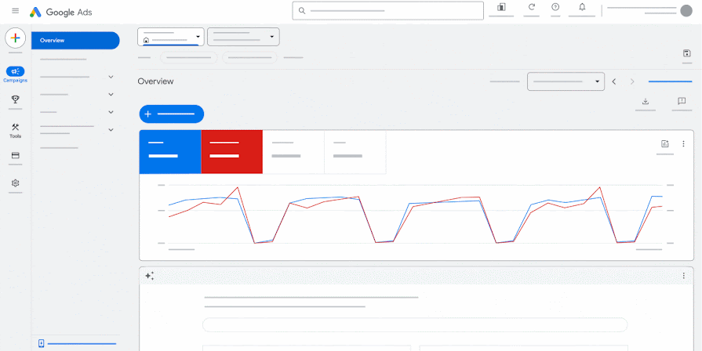The height and width of the screenshot is (351, 702).
Task: Open the help question mark icon
Action: pyautogui.click(x=555, y=8)
